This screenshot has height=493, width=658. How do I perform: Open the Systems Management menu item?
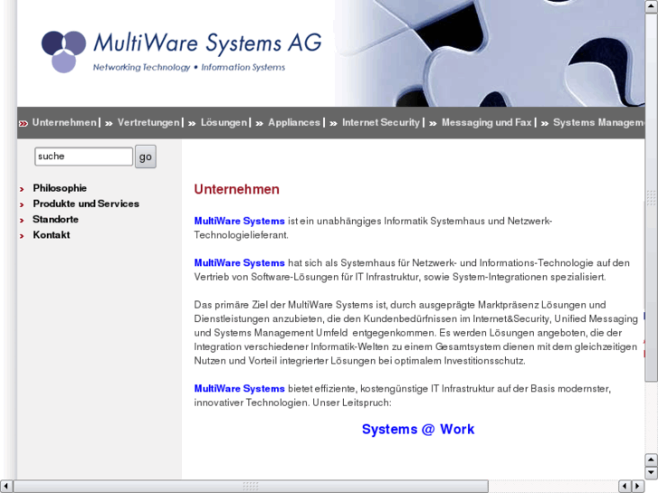click(599, 122)
